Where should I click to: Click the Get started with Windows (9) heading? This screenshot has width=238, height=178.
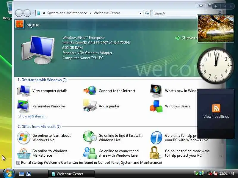click(x=42, y=80)
